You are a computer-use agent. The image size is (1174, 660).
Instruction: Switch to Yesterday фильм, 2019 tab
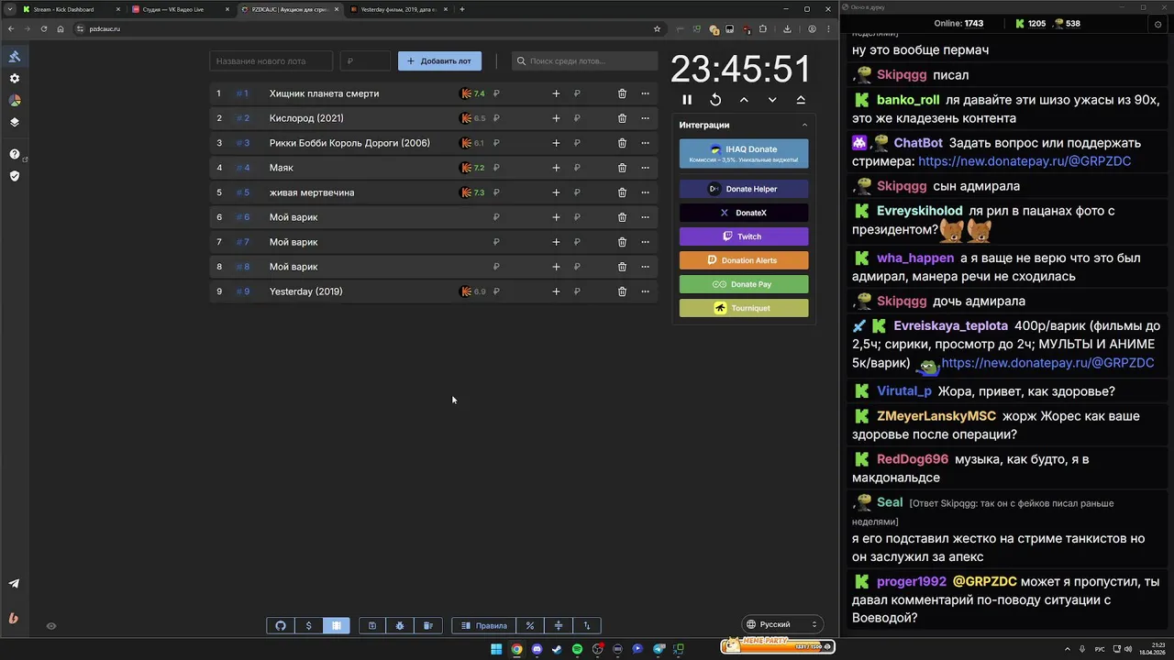click(400, 9)
